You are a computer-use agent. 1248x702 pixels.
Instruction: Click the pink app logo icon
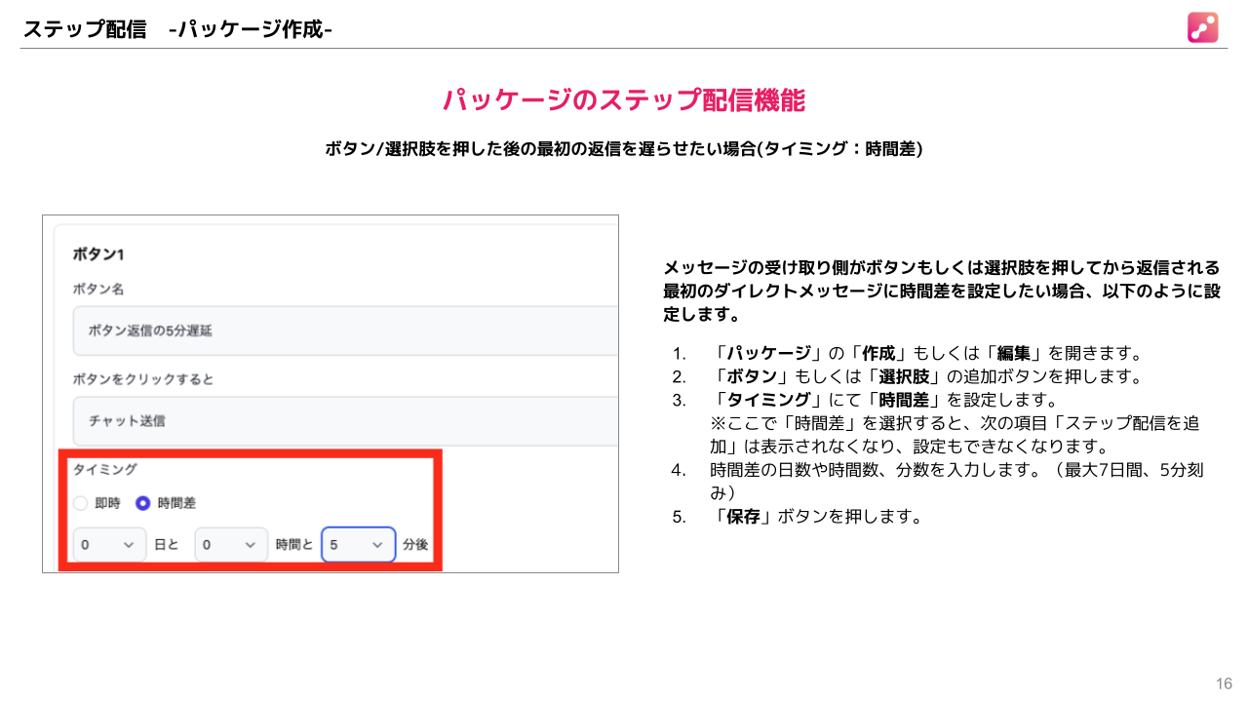1202,27
